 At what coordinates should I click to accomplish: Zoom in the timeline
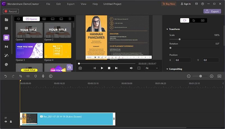click(211, 76)
